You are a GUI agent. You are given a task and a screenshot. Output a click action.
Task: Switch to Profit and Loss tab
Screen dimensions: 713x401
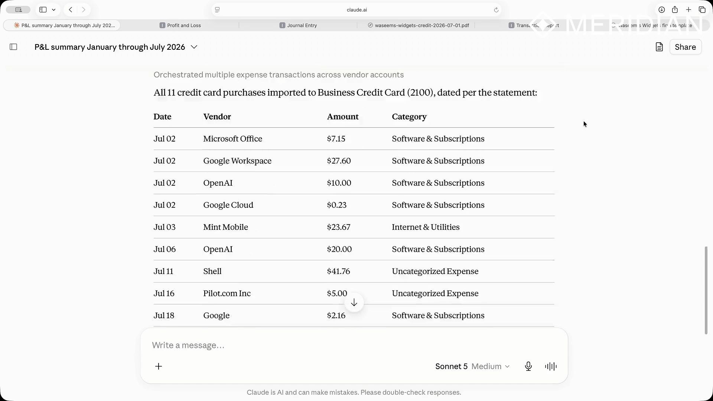(x=180, y=25)
